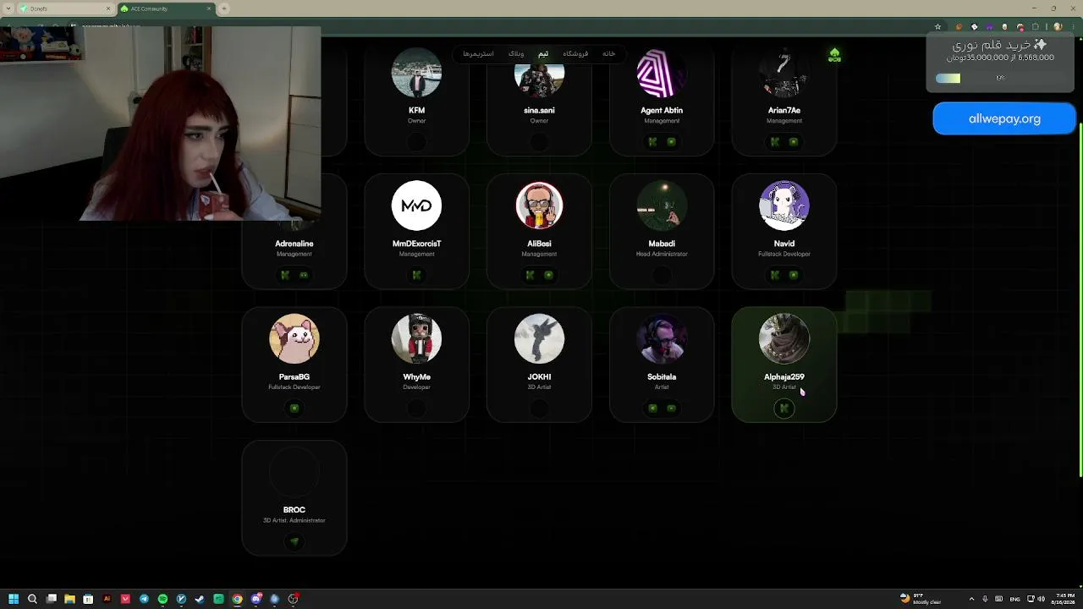Open Arian7Ae's YouTube icon
Screen dimensions: 1083x609
pyautogui.click(x=794, y=142)
